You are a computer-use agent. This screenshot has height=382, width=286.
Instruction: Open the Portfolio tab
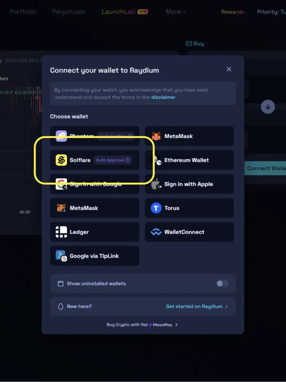[x=22, y=12]
